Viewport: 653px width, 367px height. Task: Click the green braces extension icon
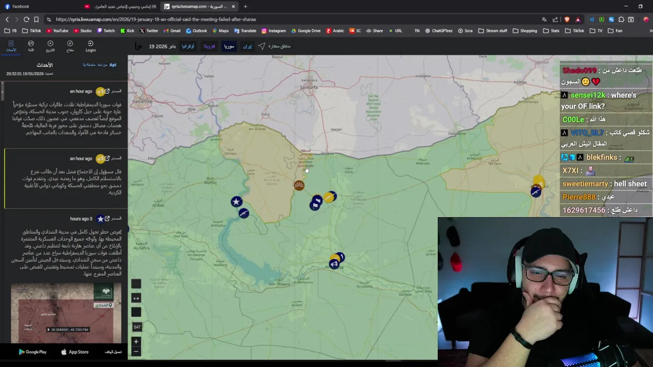point(601,19)
